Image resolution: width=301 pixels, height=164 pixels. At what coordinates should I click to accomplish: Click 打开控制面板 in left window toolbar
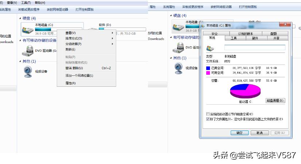coord(85,9)
